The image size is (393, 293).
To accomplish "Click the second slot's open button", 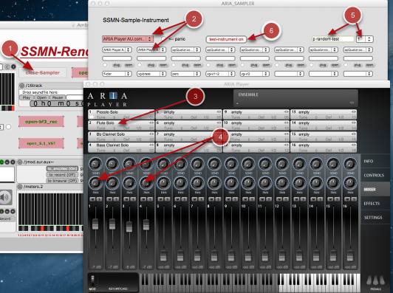I will [163, 65].
